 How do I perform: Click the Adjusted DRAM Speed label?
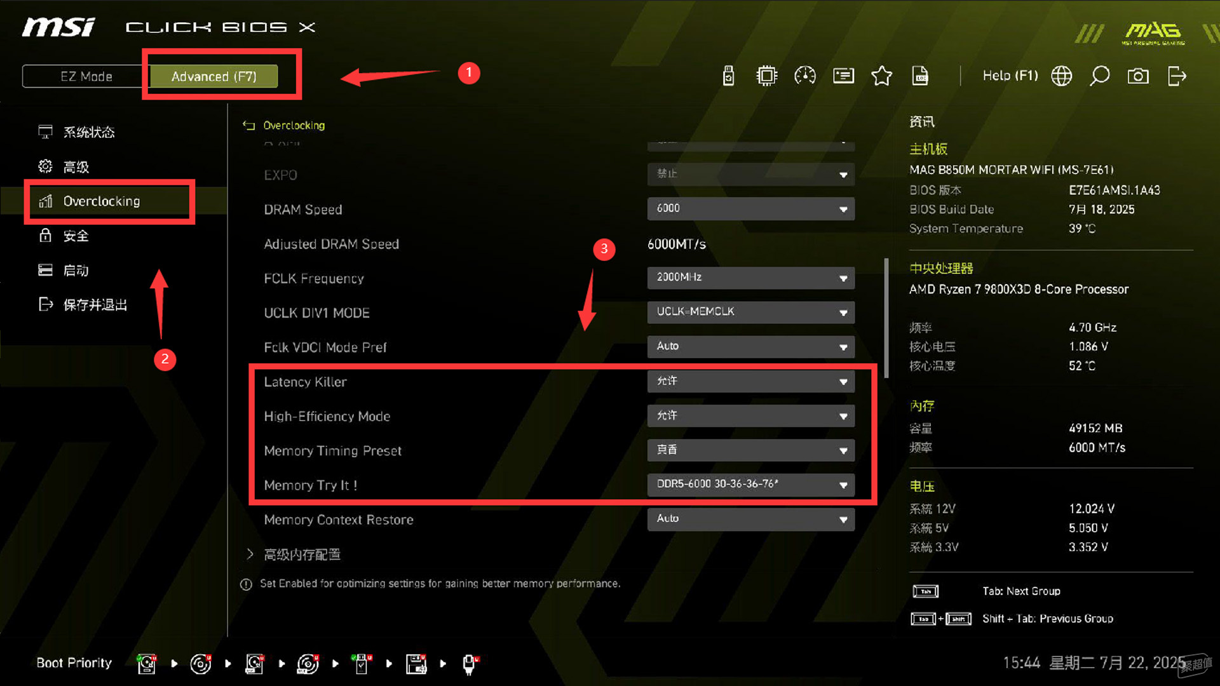[331, 244]
